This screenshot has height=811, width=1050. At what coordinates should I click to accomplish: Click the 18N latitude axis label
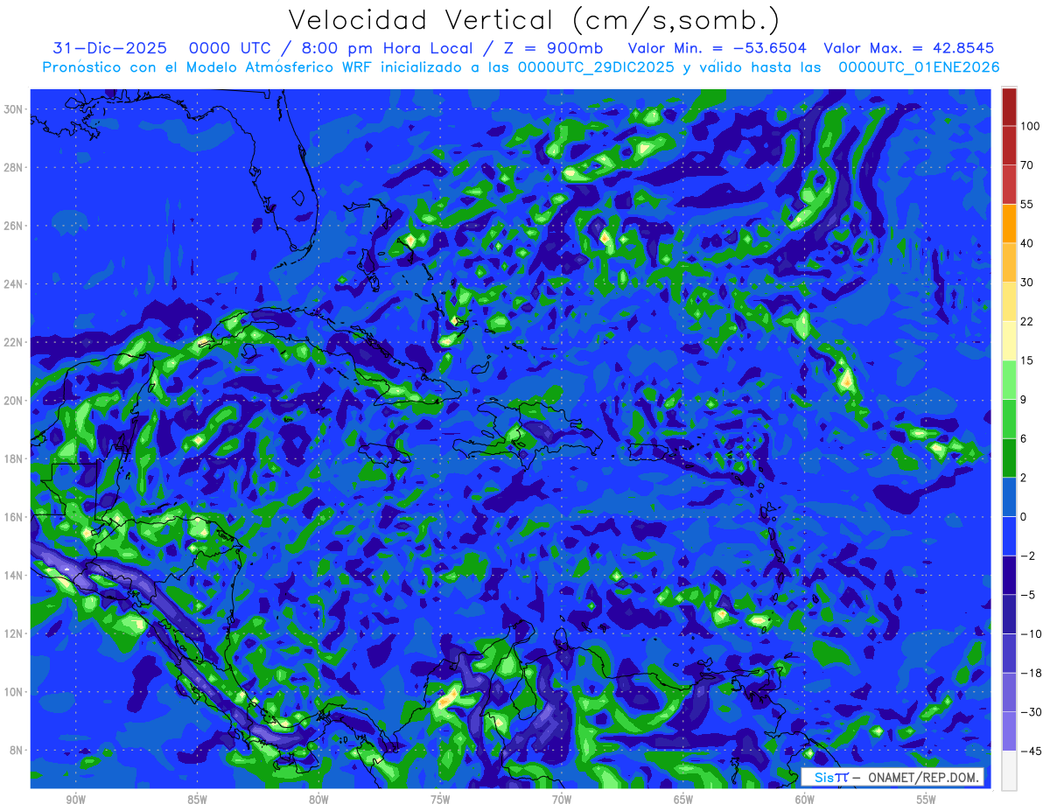tap(15, 458)
